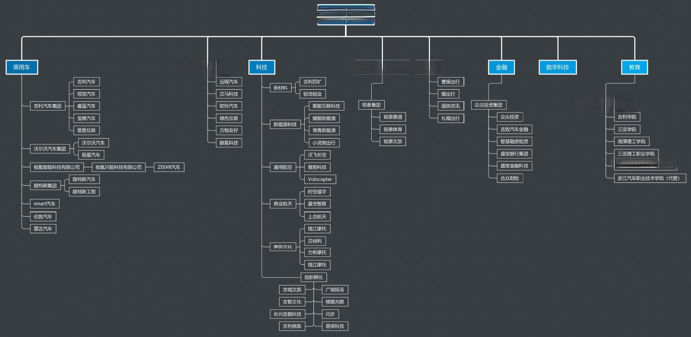Click the 礼帽出行 node

tap(450, 118)
